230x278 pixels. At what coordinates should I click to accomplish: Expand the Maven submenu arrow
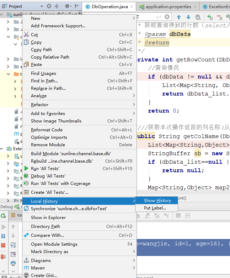(x=134, y=268)
